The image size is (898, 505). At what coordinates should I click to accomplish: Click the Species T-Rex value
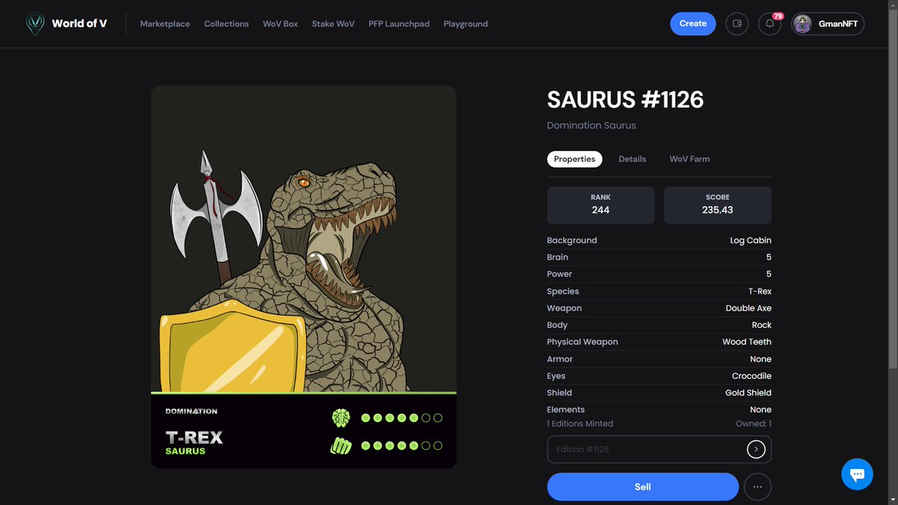[759, 291]
